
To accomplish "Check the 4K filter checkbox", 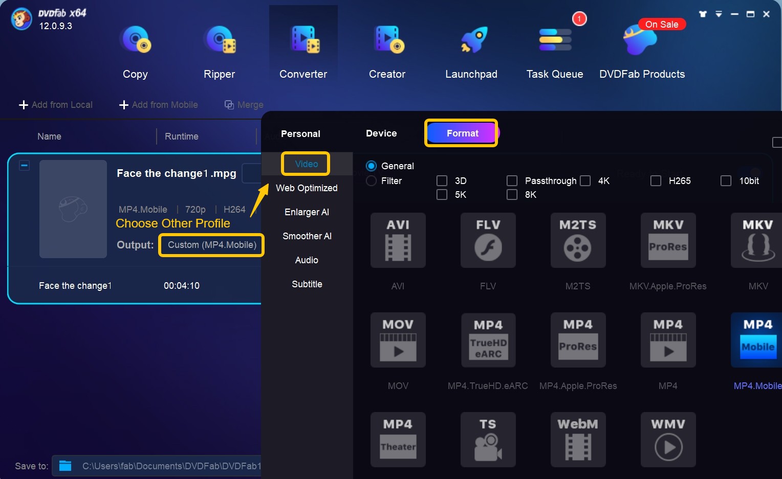I will coord(585,181).
